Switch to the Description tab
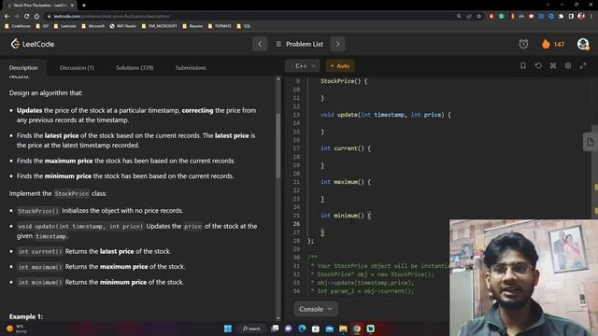The image size is (598, 336). click(23, 67)
